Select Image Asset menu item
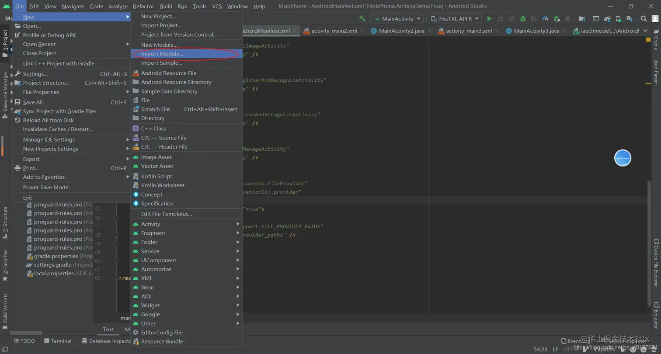 (186, 157)
